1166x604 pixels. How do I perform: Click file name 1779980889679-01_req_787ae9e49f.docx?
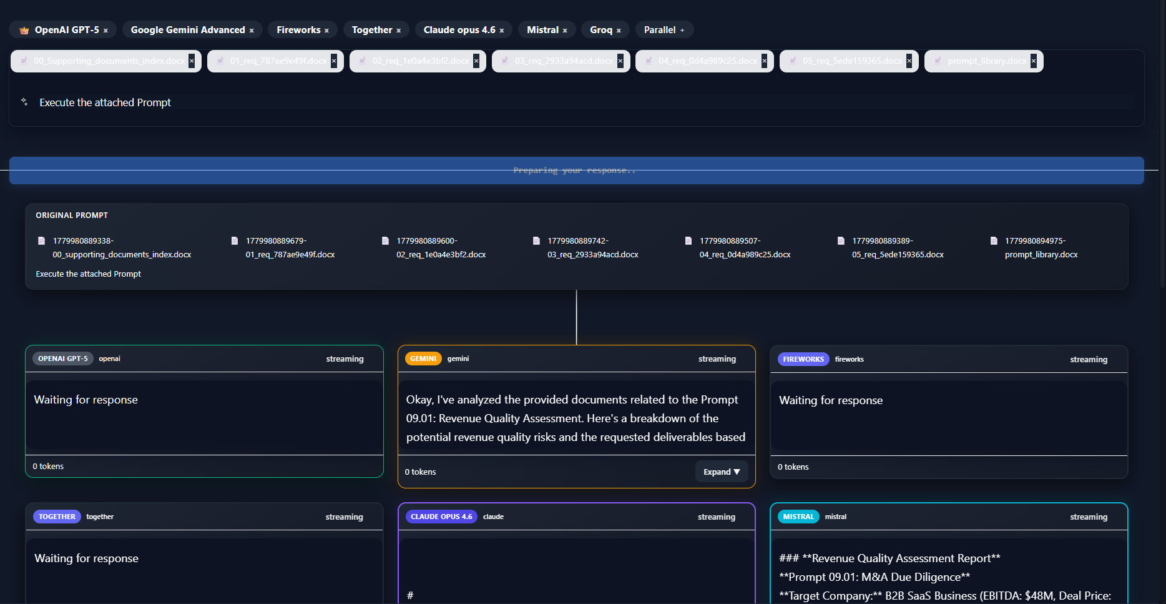(x=290, y=247)
